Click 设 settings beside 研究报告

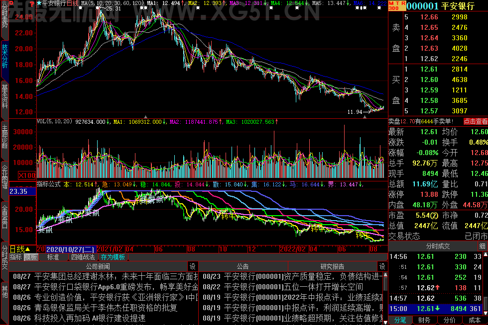(382, 266)
